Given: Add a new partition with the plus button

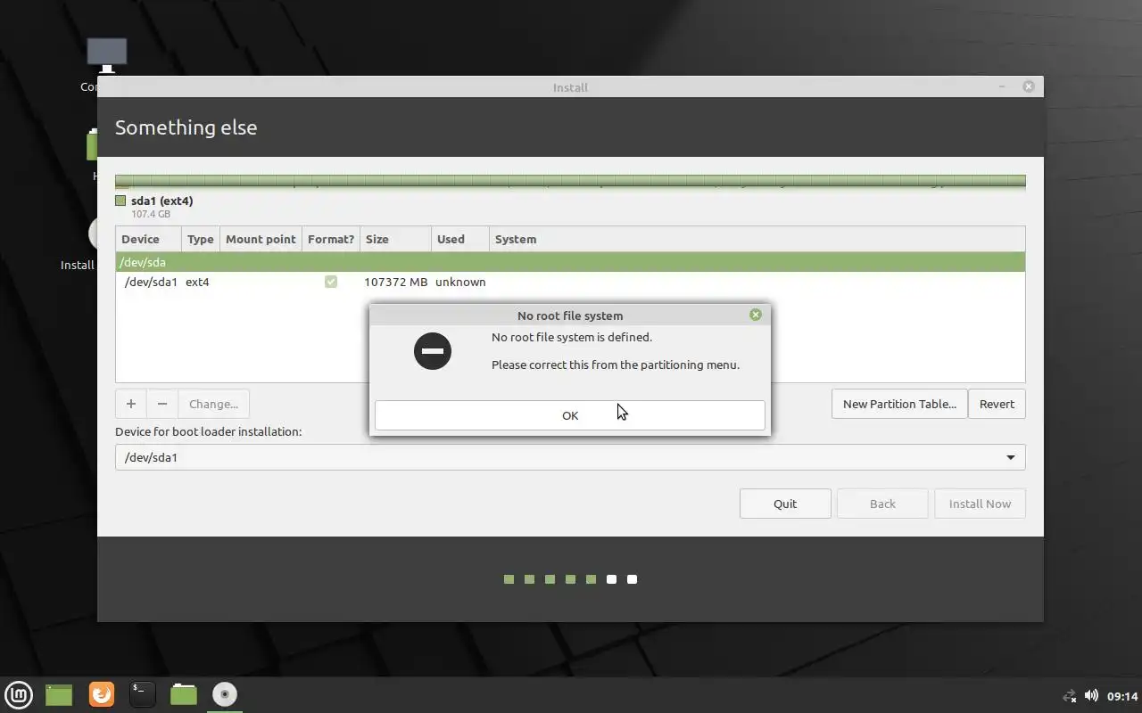Looking at the screenshot, I should tap(131, 404).
